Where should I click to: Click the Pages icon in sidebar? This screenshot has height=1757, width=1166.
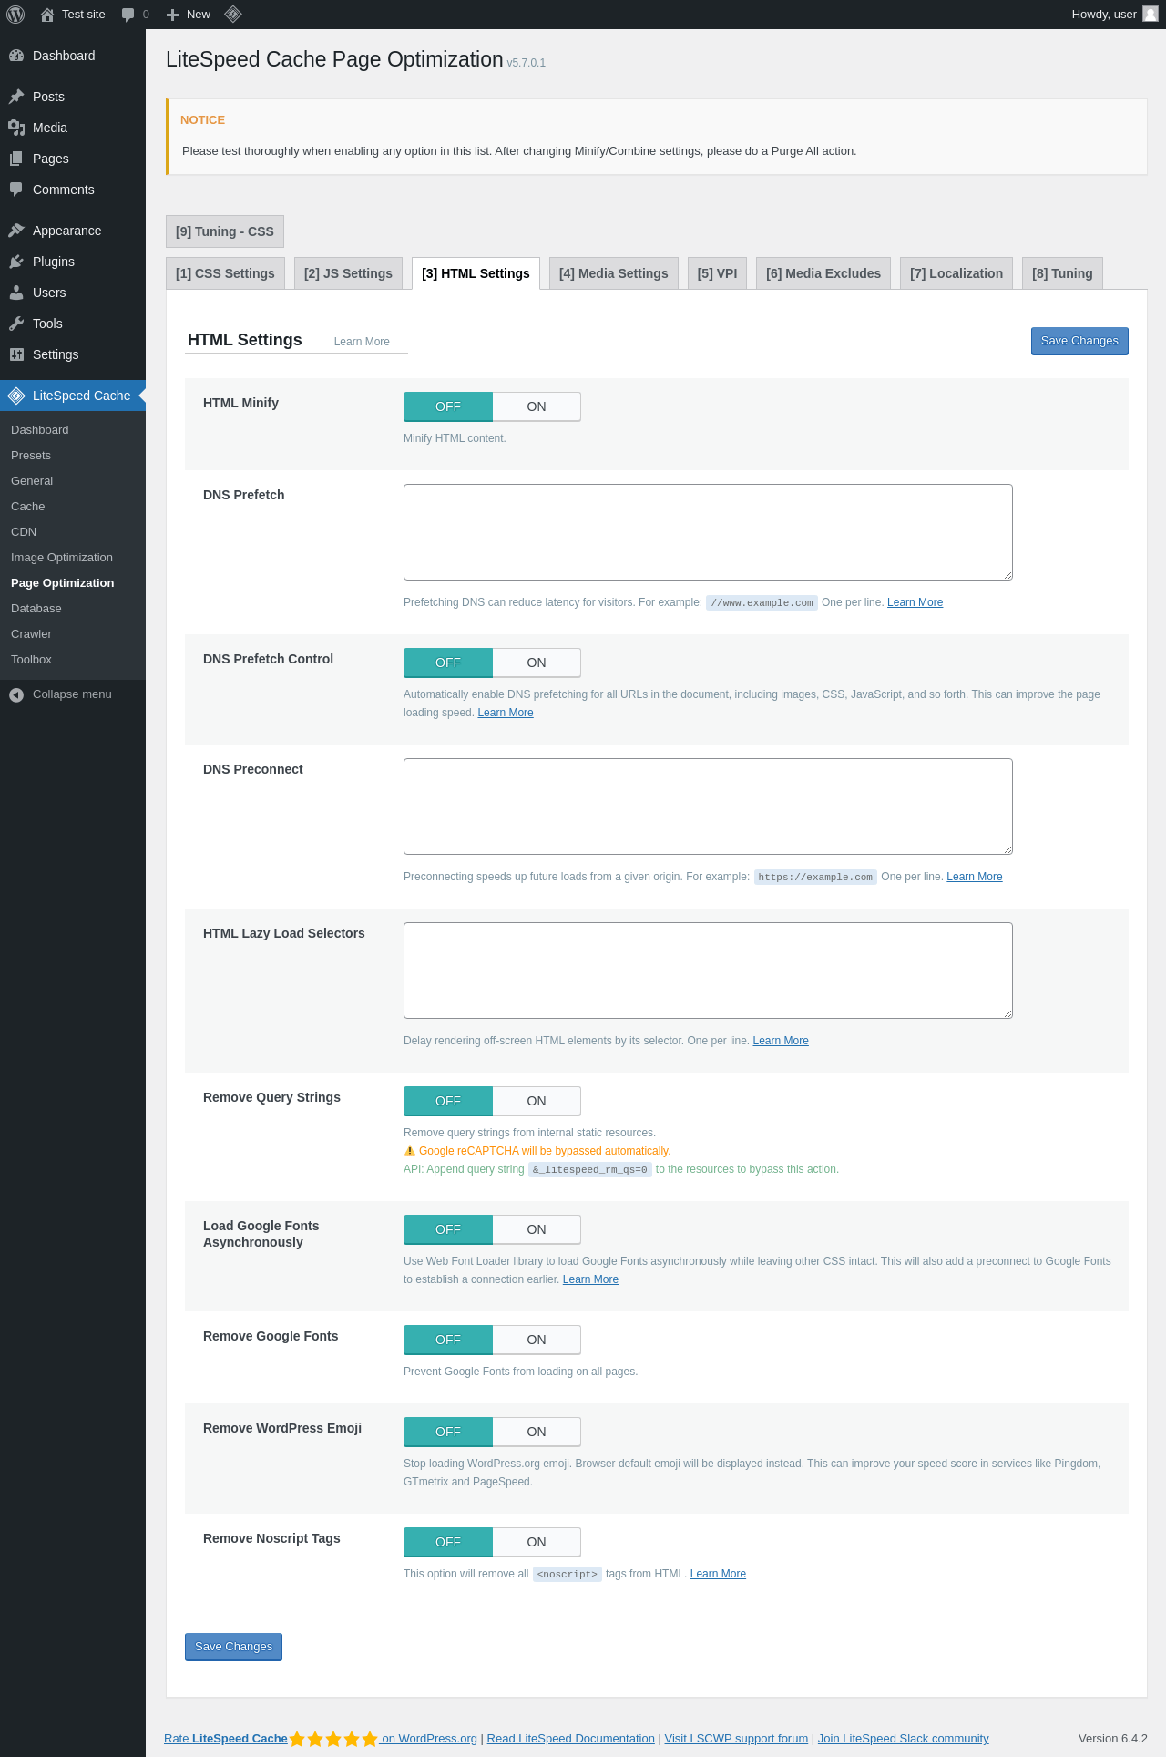(x=16, y=159)
